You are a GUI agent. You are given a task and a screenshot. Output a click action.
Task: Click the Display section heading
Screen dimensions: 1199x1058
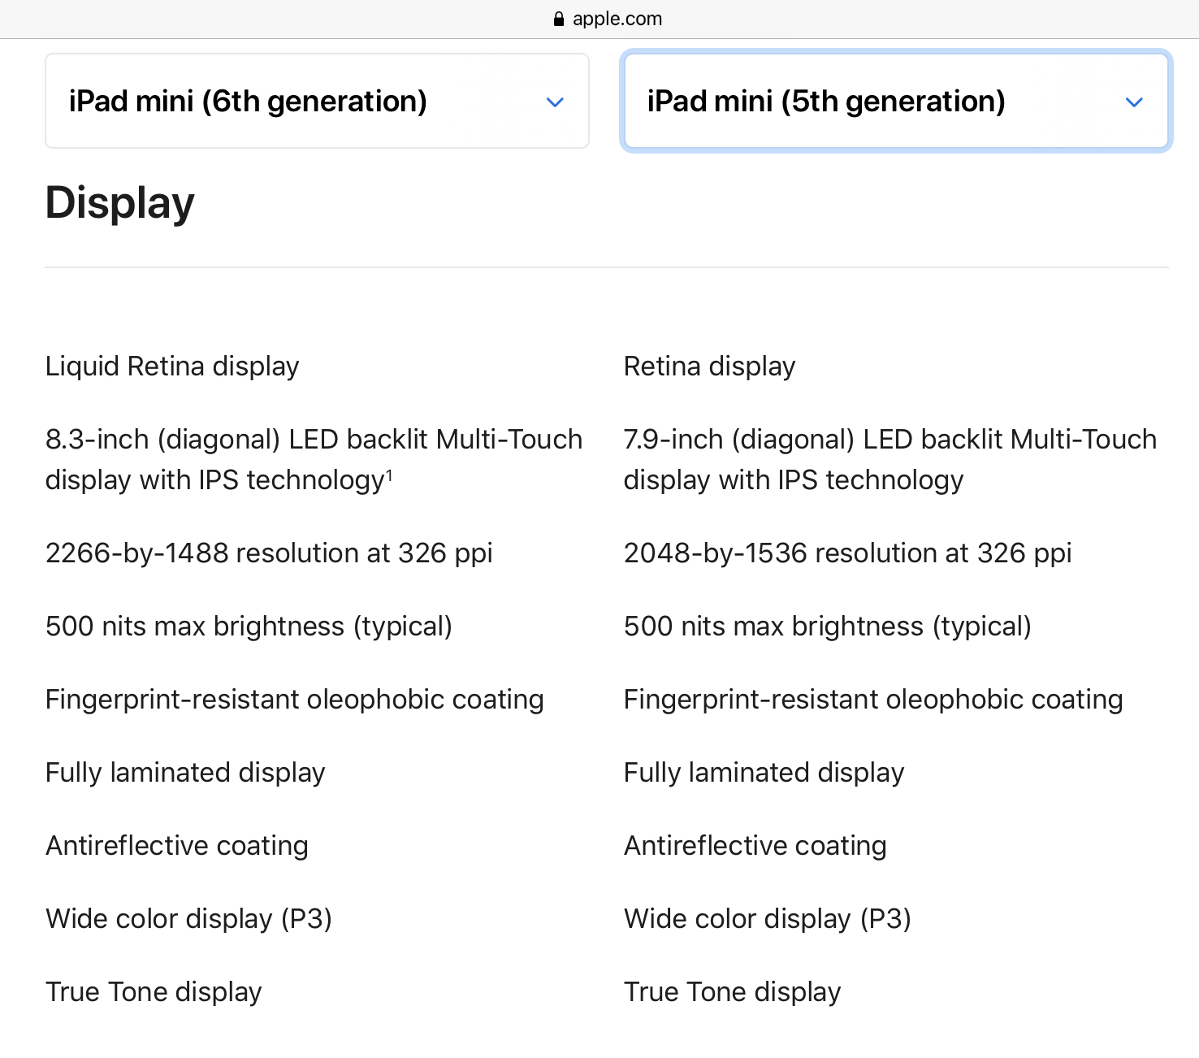pyautogui.click(x=120, y=203)
